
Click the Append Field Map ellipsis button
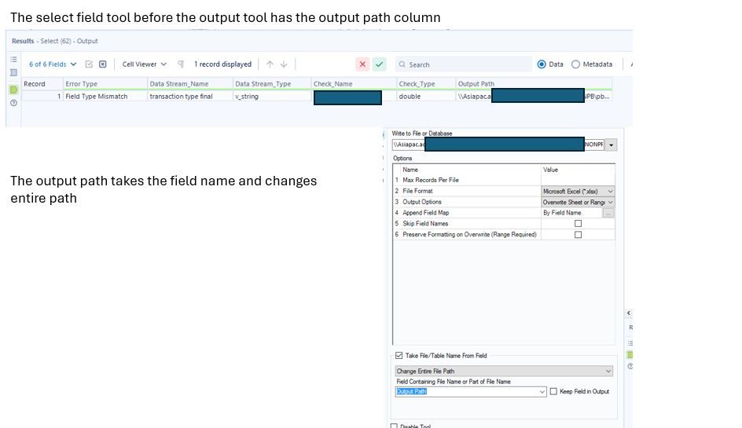point(608,213)
